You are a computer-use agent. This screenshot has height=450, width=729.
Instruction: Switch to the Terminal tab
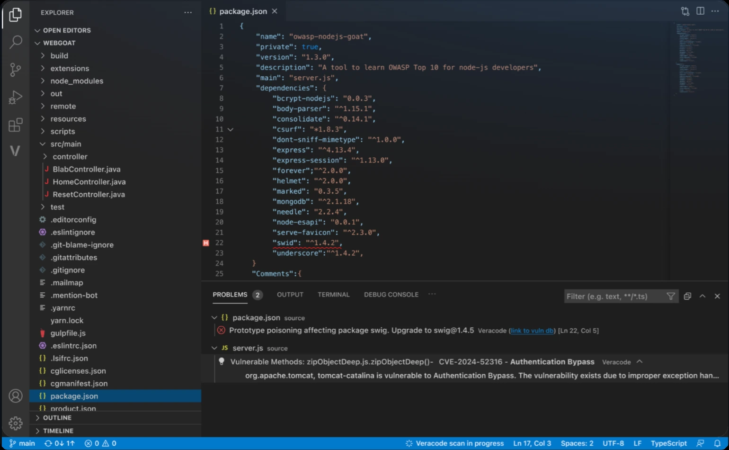pyautogui.click(x=334, y=295)
